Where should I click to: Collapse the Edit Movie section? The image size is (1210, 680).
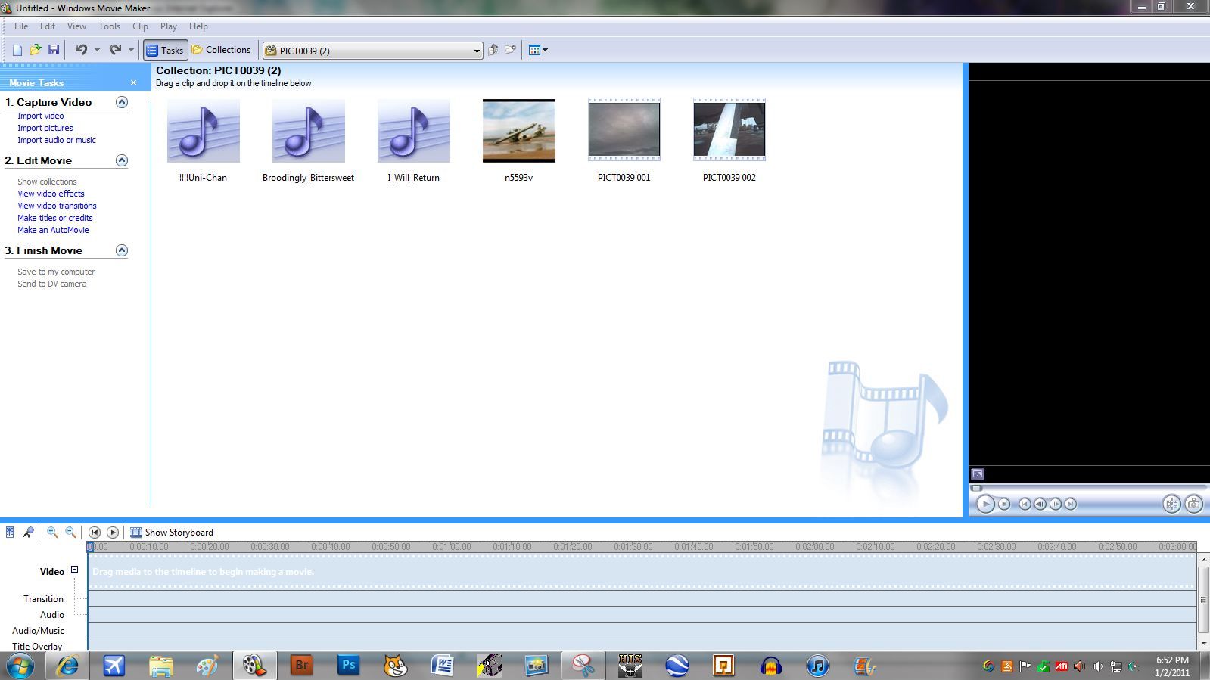(x=121, y=160)
